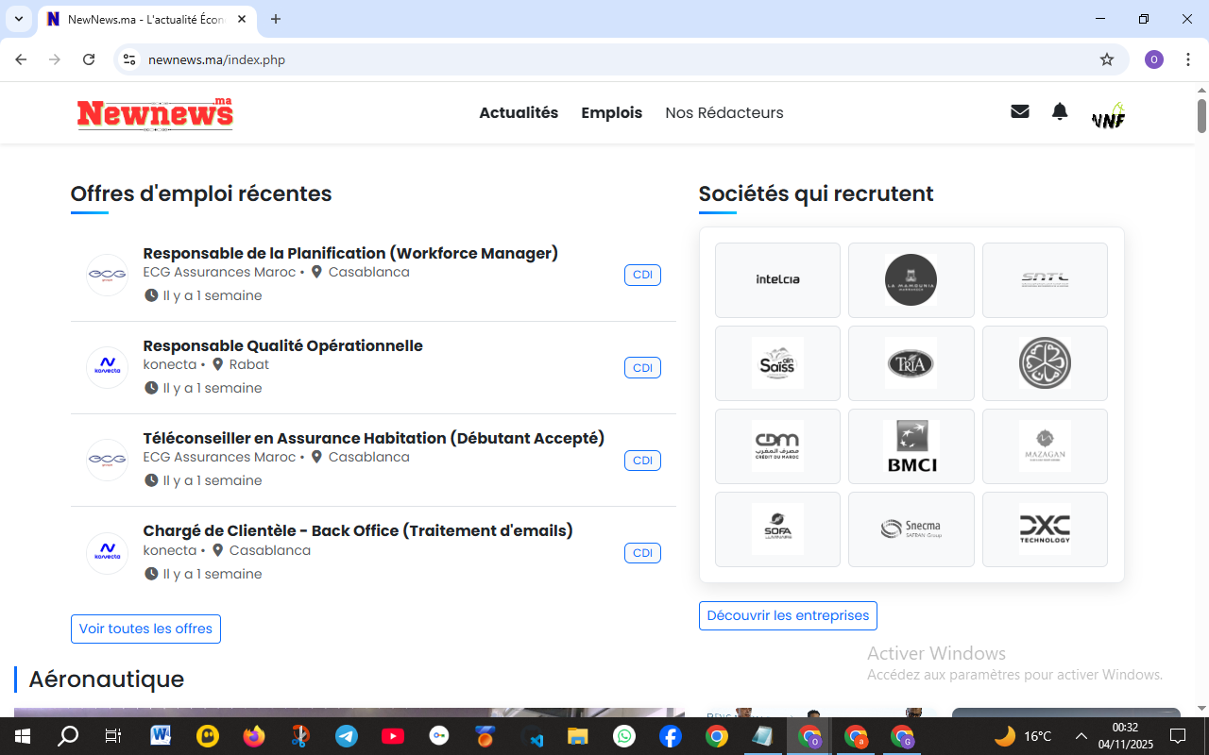Open the La Mamounia company logo
The width and height of the screenshot is (1209, 755).
911,280
